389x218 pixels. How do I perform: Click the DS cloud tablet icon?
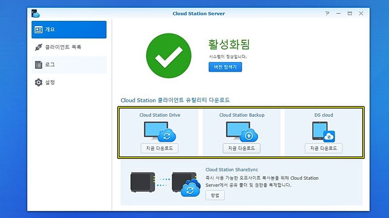(x=323, y=132)
